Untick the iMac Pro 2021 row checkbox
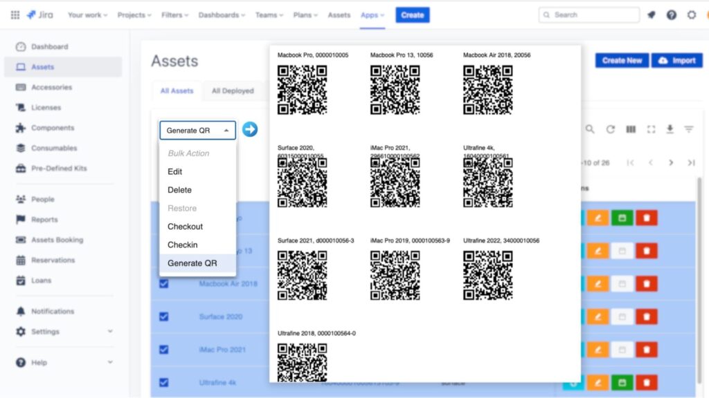This screenshot has width=709, height=398. [163, 349]
